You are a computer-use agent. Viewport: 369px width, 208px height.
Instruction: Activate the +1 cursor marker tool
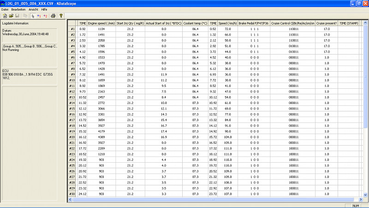tap(39, 16)
